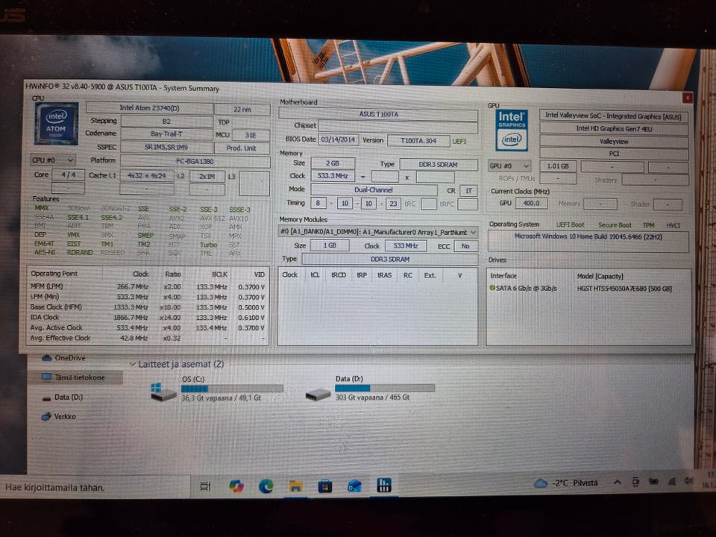Click the DDR3 SDRAM memory type field
Image resolution: width=716 pixels, height=537 pixels.
coord(439,164)
